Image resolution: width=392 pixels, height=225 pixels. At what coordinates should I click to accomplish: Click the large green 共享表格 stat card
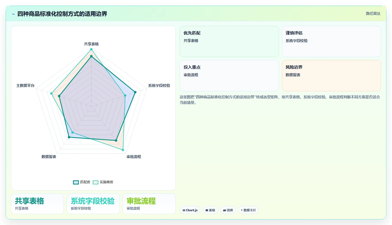[37, 204]
